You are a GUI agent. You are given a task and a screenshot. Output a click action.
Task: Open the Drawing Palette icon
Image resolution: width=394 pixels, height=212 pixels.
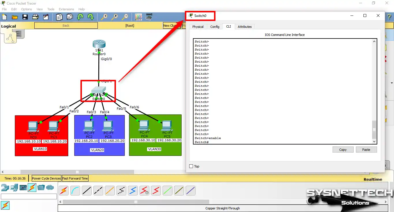click(x=138, y=17)
